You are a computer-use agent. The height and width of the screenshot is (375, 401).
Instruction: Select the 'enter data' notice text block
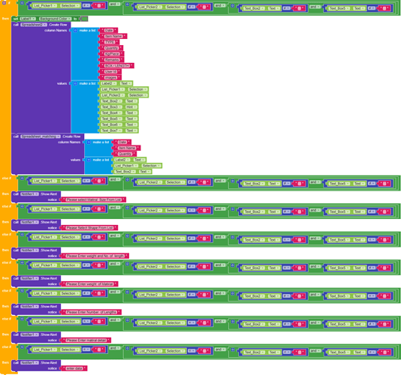(x=74, y=368)
